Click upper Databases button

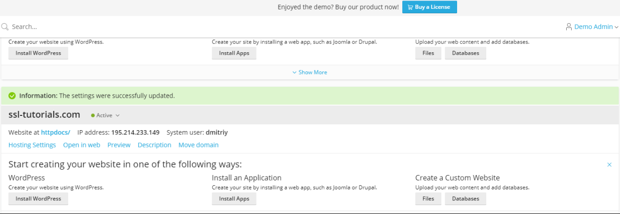(465, 53)
